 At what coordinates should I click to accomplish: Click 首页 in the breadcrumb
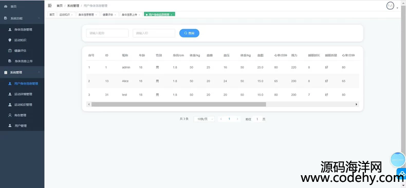pos(60,6)
